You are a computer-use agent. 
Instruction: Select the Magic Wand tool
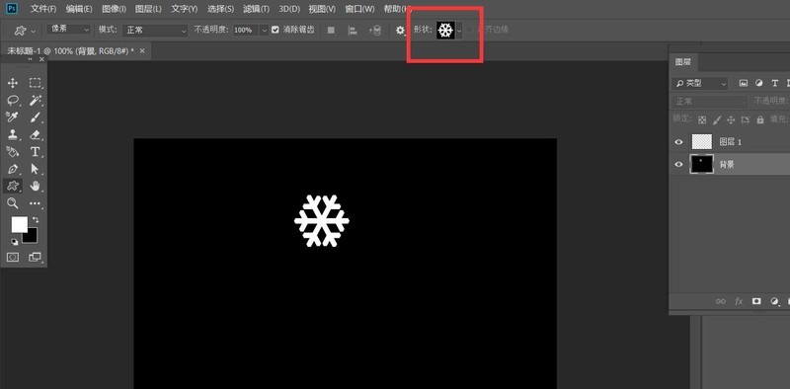point(35,101)
